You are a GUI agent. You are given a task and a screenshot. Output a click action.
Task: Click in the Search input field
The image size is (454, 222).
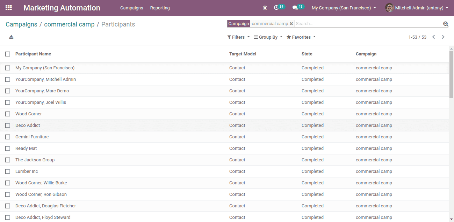pyautogui.click(x=368, y=24)
